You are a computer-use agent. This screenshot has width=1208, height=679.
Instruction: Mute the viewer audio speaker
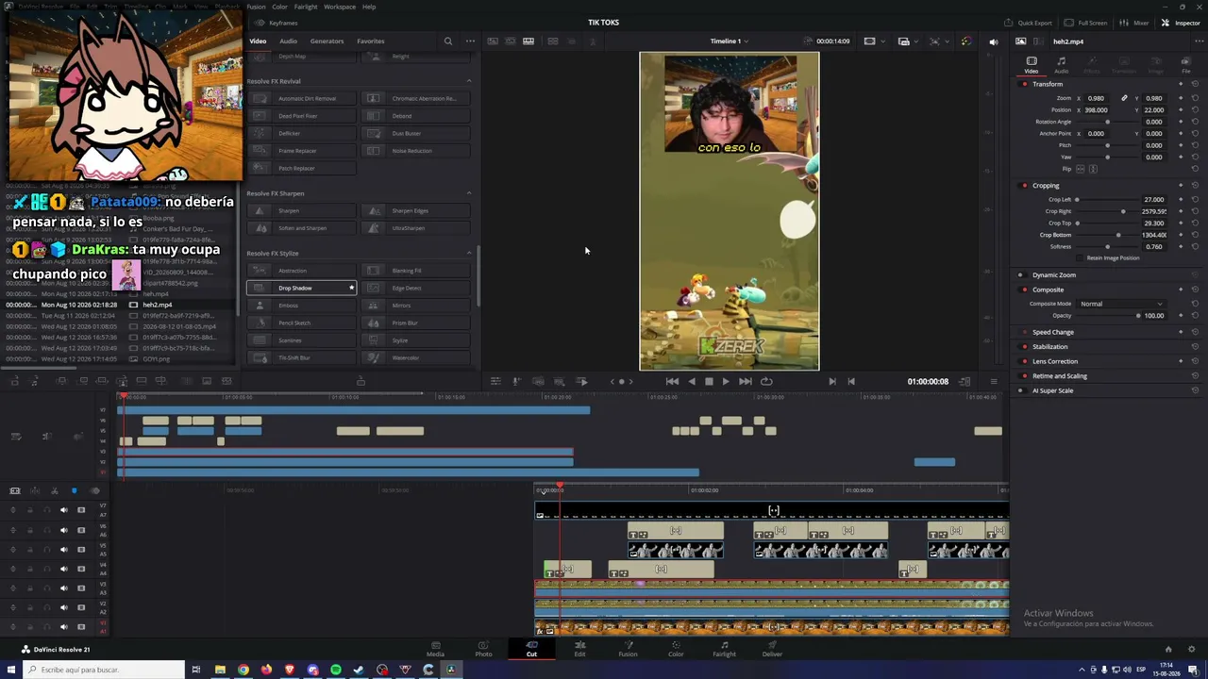coord(993,41)
